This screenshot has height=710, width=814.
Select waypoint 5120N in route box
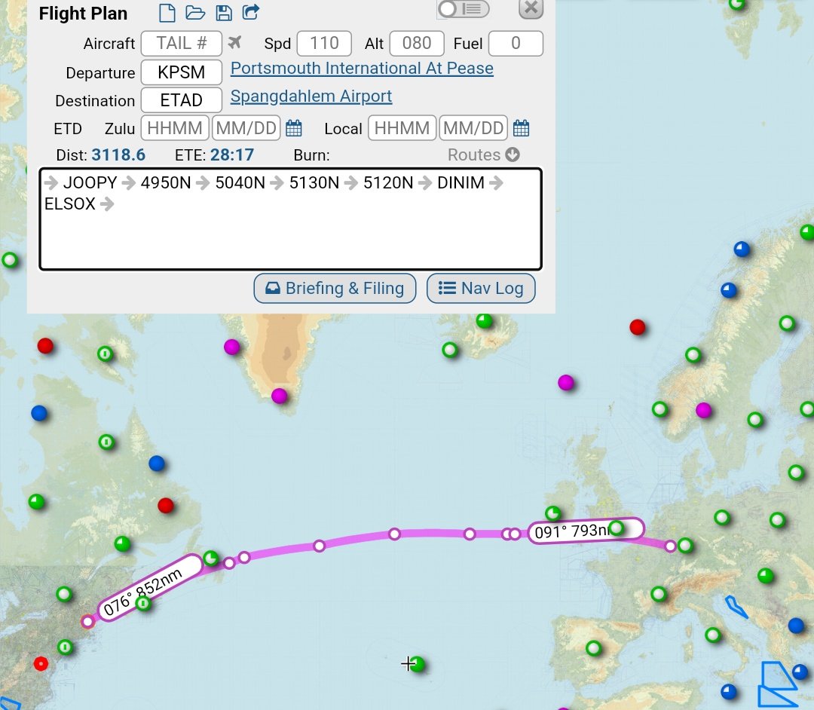click(x=388, y=182)
